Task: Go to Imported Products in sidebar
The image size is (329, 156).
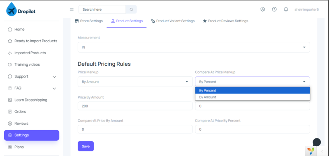Action: [30, 53]
